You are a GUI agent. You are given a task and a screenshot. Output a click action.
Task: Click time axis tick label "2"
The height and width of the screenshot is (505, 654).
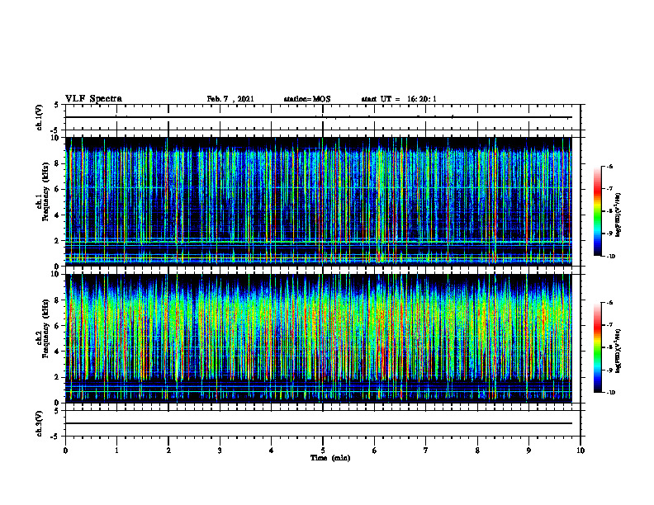[x=168, y=451]
